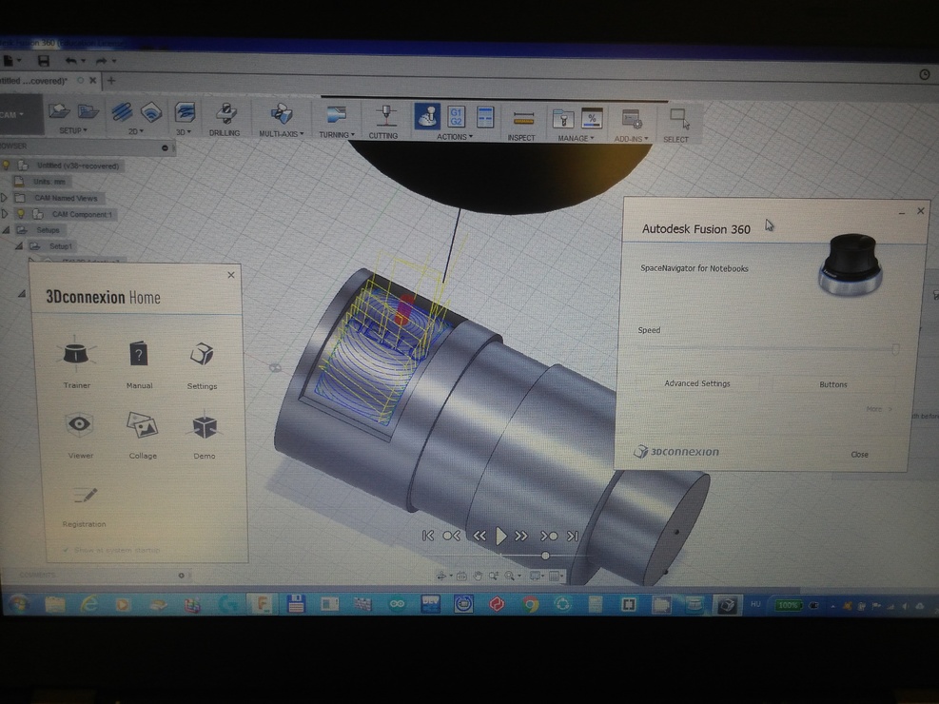Select the Units: mm browser item
The width and height of the screenshot is (939, 704).
[42, 182]
